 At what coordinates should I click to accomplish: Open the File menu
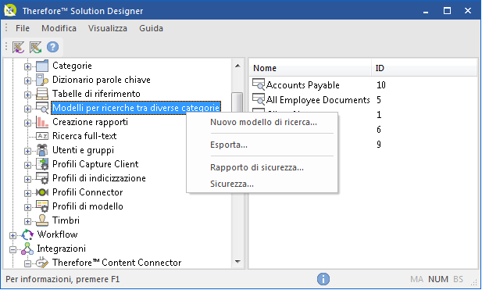[23, 28]
